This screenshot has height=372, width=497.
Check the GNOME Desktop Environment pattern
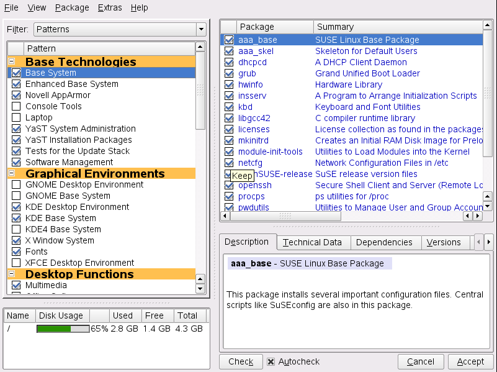click(16, 184)
